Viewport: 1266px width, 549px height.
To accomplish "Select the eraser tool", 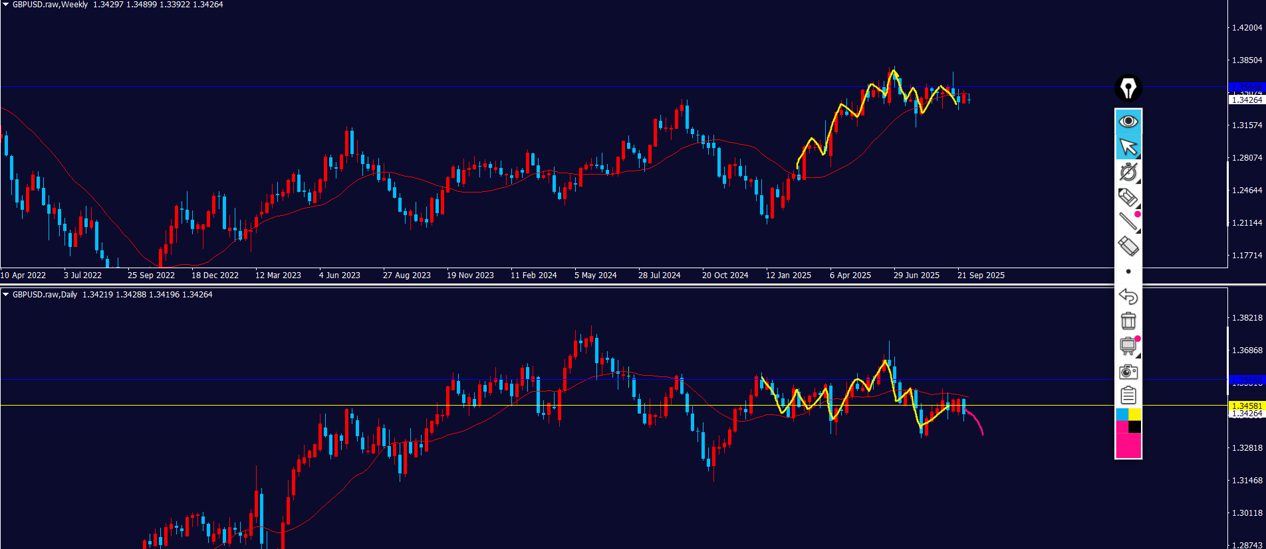I will (1128, 246).
